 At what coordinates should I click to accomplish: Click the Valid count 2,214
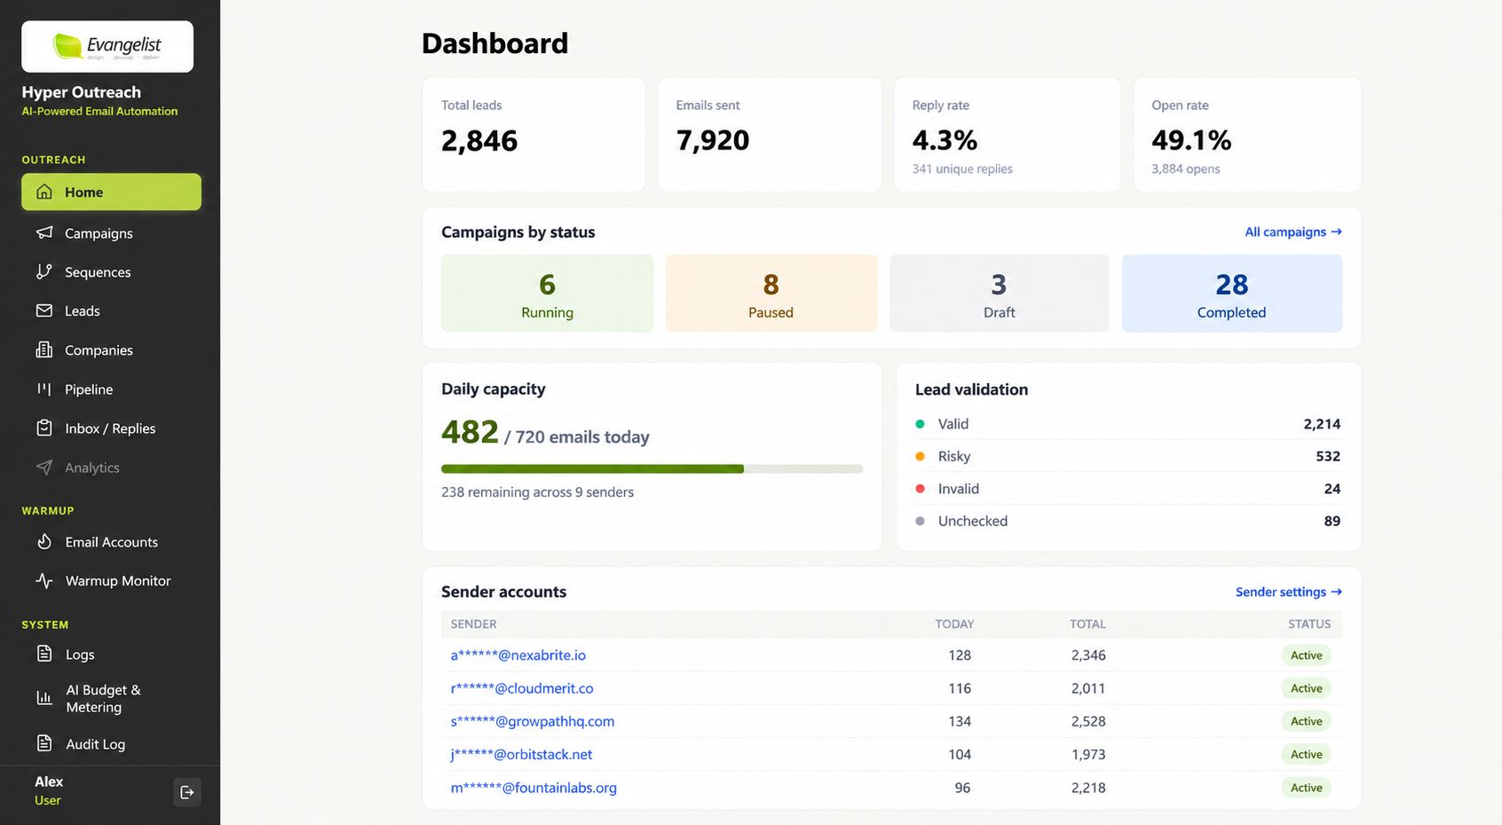coord(1322,424)
